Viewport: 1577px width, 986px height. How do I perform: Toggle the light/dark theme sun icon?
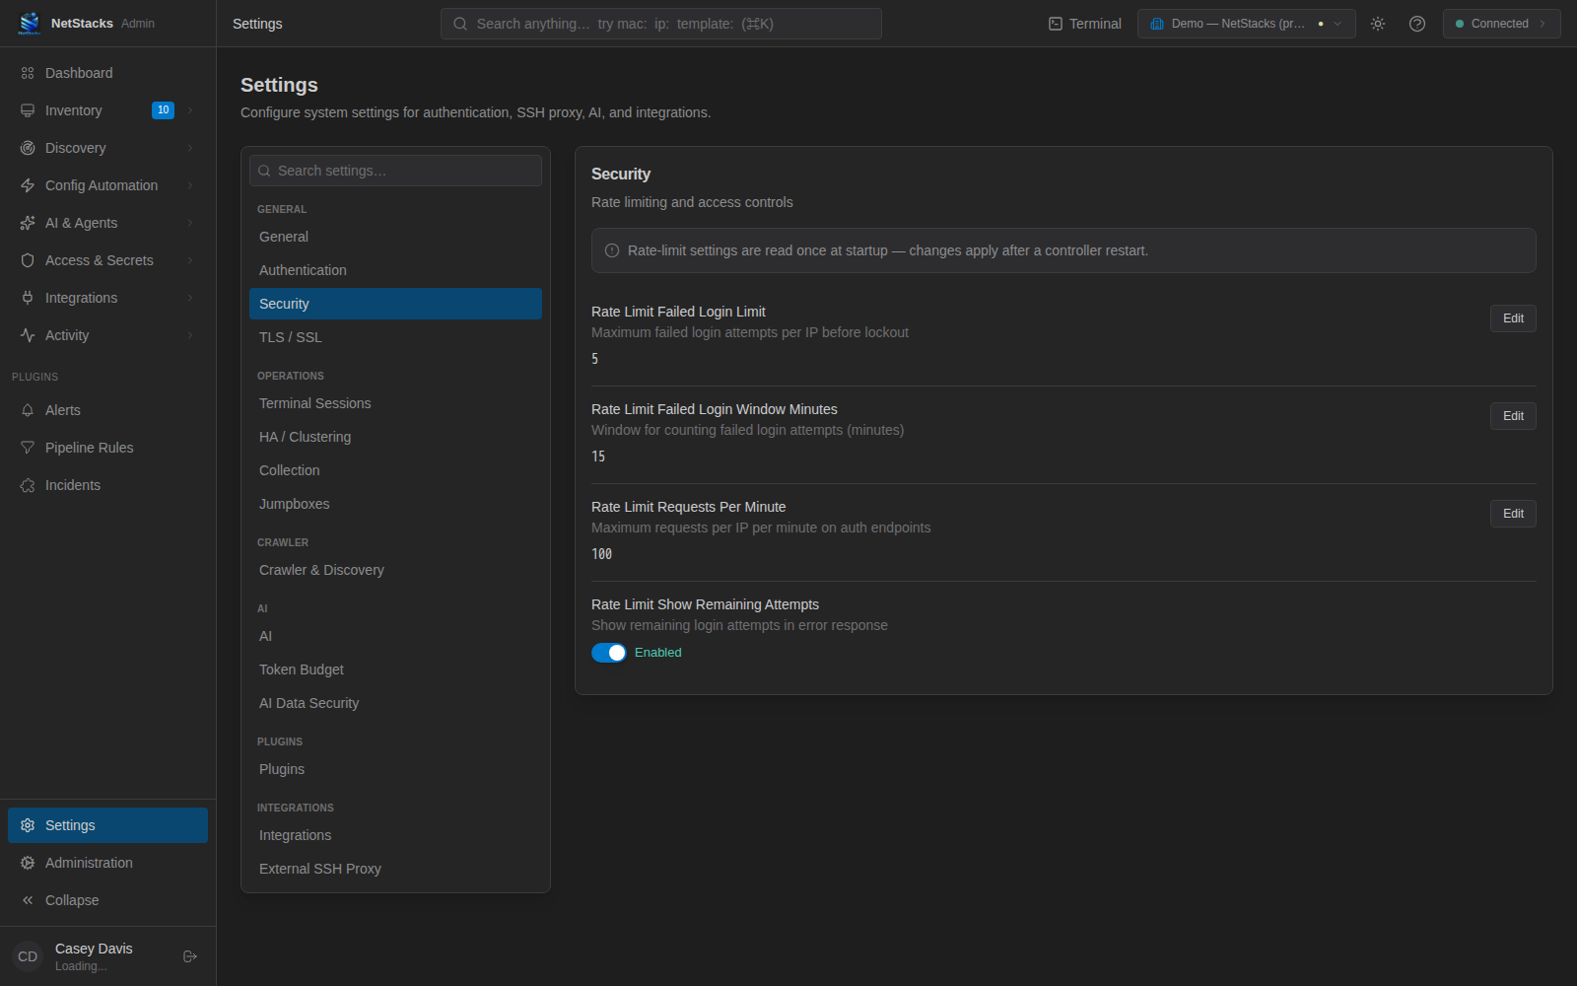[x=1378, y=24]
